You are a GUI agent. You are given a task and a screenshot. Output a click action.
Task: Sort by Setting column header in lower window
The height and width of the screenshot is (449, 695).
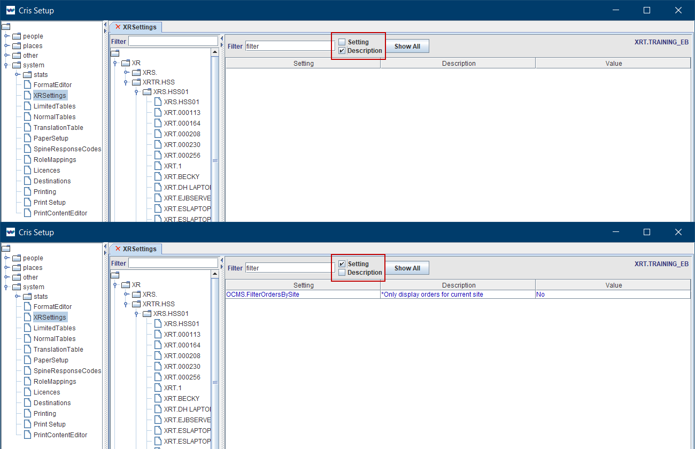[303, 285]
